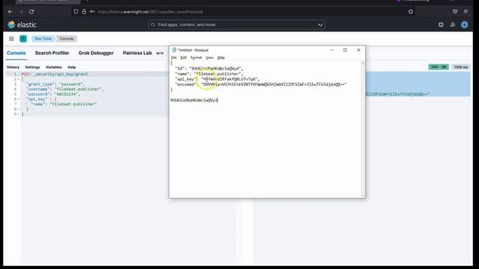Click the "id" line in Notepad

point(210,69)
